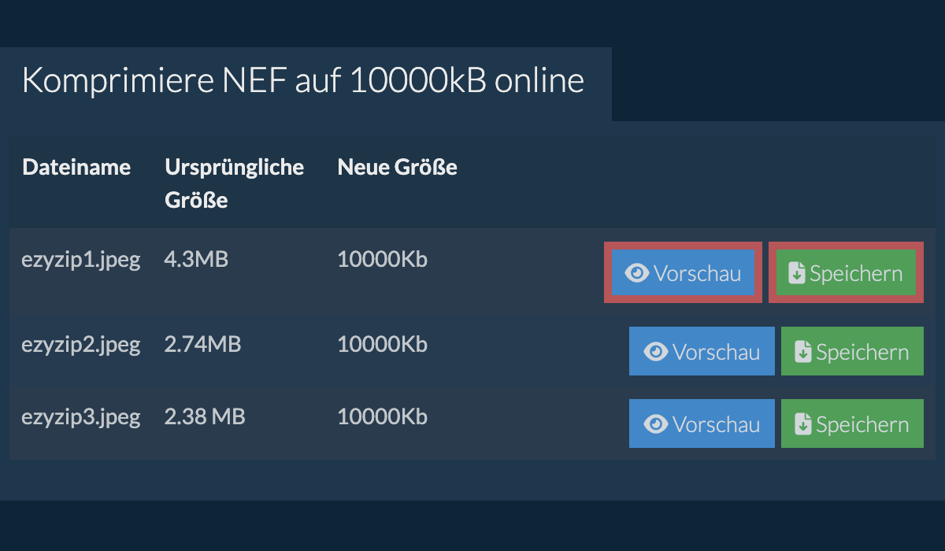Click the eye icon in ezyzip2.jpeg row
Screen dimensions: 945x551
coord(656,352)
